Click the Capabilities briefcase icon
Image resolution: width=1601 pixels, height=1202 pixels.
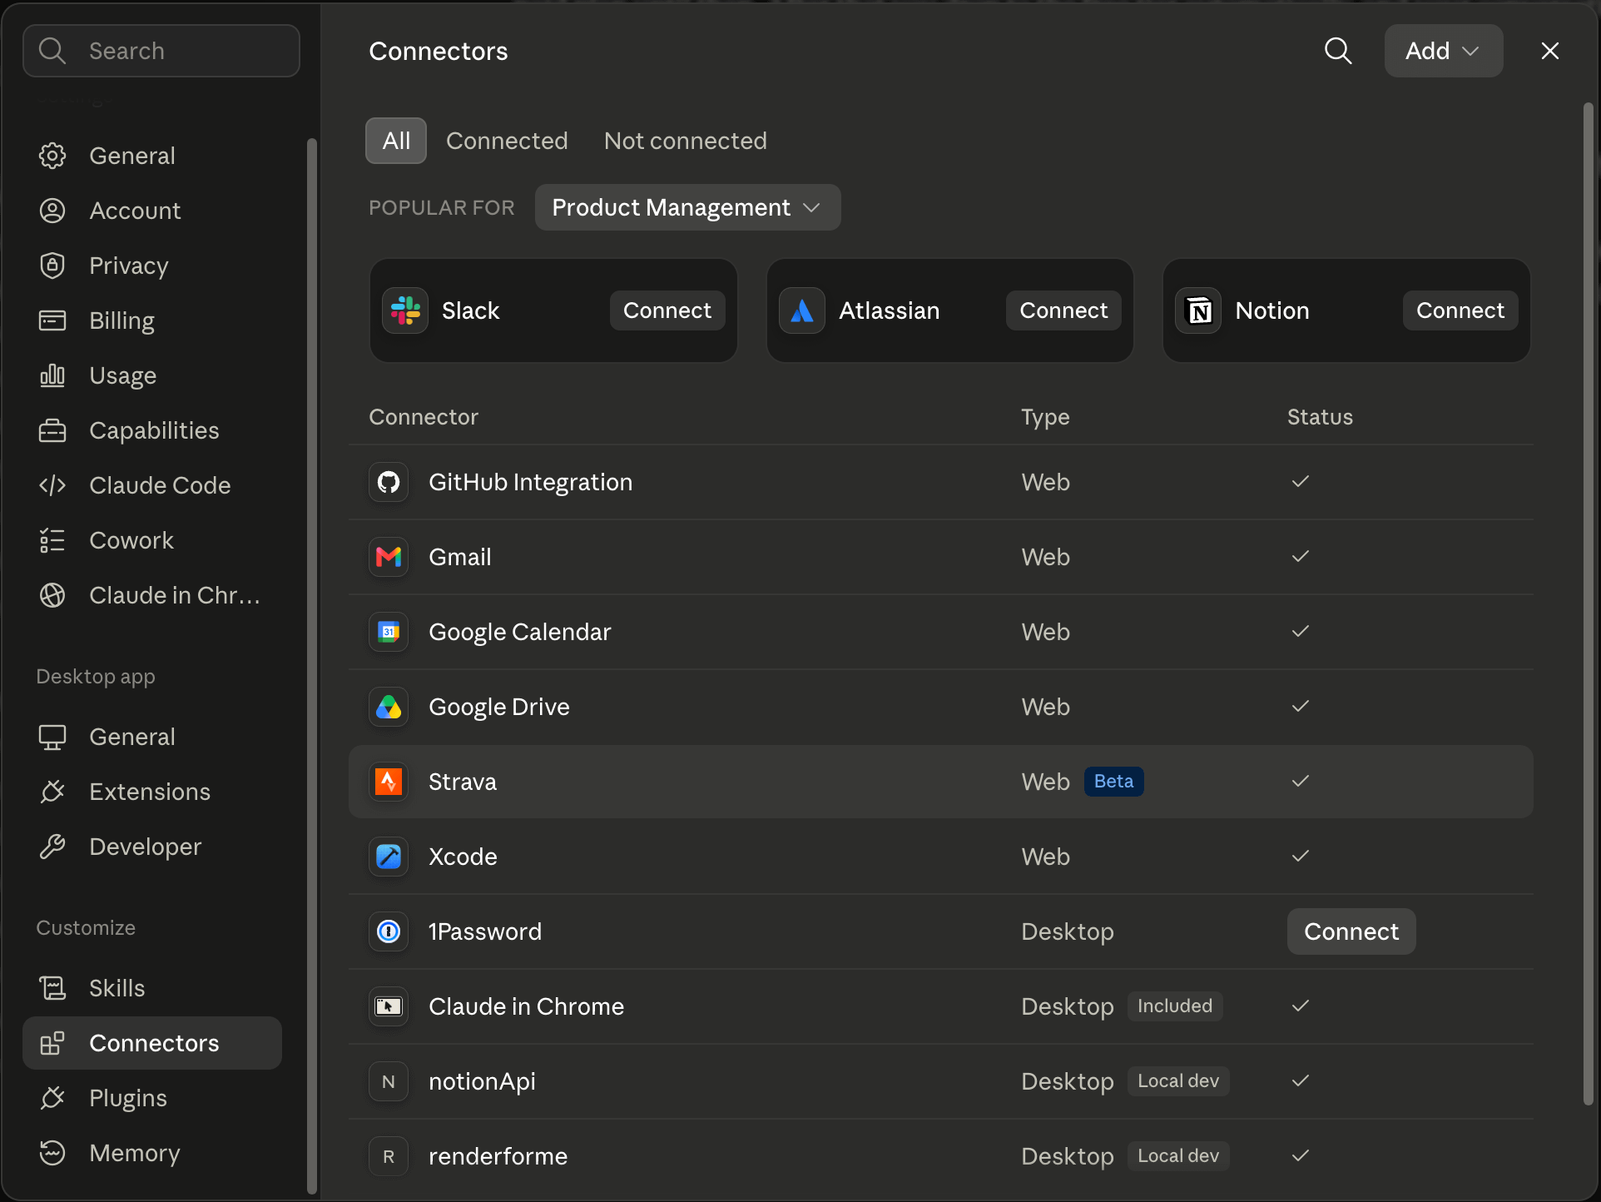point(52,430)
